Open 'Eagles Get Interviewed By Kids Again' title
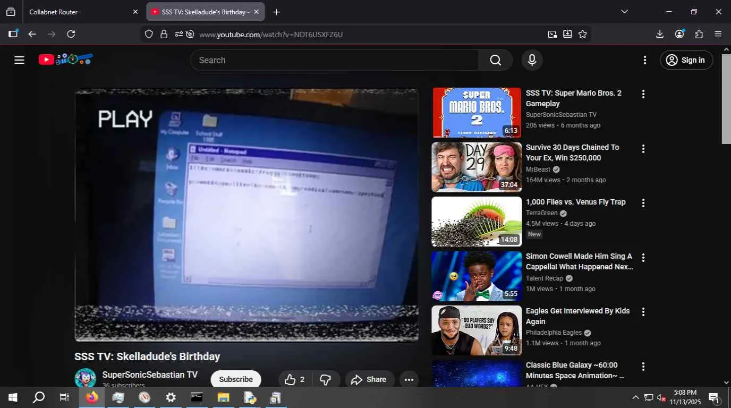Image resolution: width=731 pixels, height=408 pixels. [x=578, y=316]
